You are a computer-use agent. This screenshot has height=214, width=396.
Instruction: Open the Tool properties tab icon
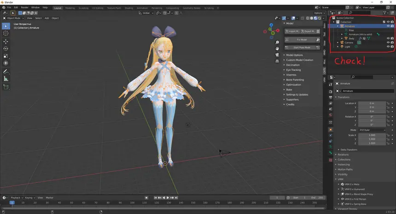tap(331, 84)
